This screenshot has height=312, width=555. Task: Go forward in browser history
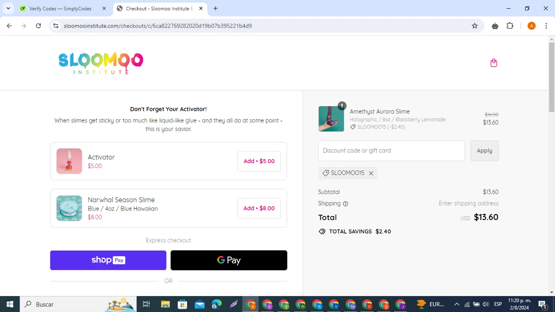24,26
